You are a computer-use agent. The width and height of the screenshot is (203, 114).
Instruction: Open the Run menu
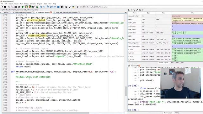point(22,4)
